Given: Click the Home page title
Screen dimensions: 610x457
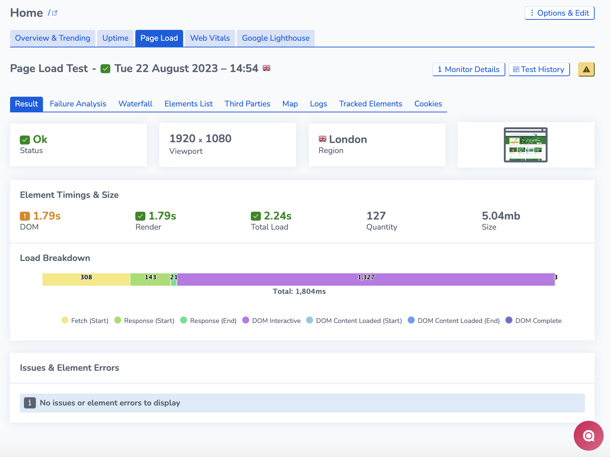Looking at the screenshot, I should (x=27, y=13).
